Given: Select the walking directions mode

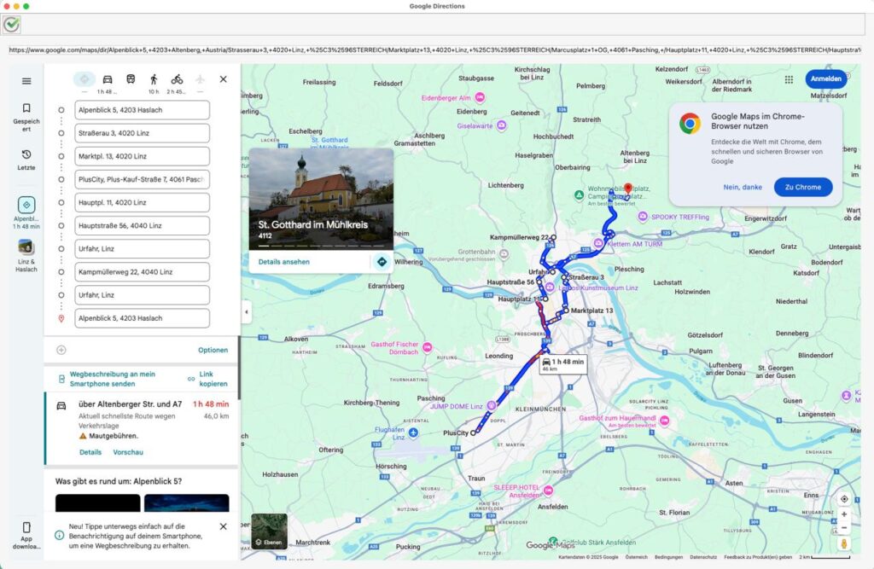Looking at the screenshot, I should pyautogui.click(x=154, y=78).
